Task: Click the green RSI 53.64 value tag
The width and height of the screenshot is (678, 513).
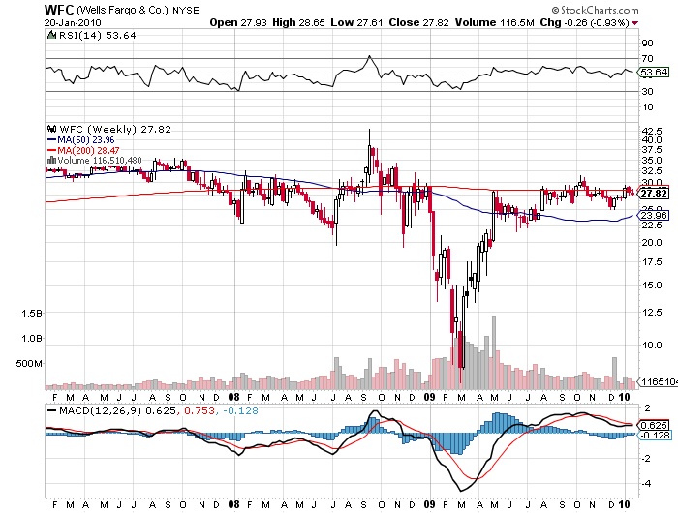Action: (654, 73)
